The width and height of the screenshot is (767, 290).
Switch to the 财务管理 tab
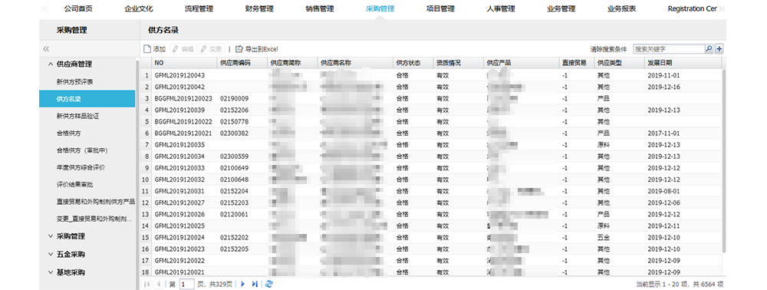259,8
